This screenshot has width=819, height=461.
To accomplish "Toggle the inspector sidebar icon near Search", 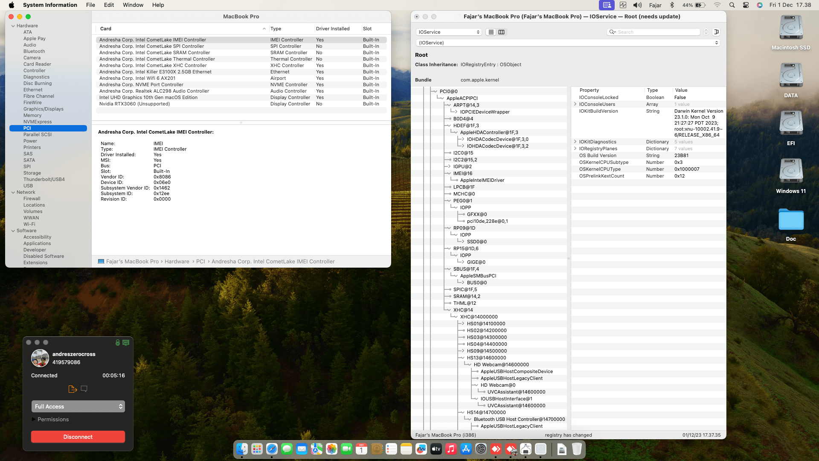I will pos(717,32).
